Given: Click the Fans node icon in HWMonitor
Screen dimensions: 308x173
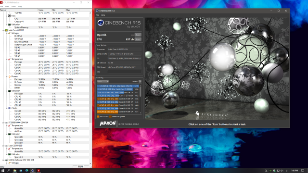Looking at the screenshot, I should click(9, 16).
